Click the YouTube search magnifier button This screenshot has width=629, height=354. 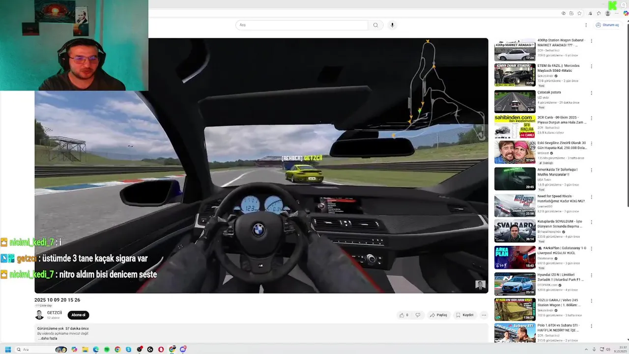[375, 25]
